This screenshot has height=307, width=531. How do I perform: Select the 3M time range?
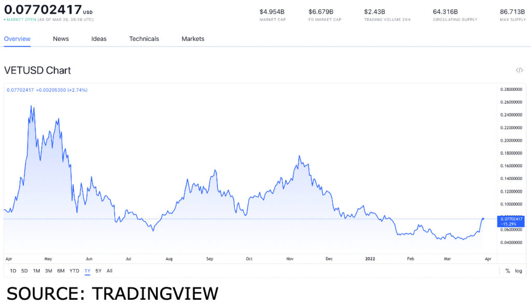pos(48,271)
